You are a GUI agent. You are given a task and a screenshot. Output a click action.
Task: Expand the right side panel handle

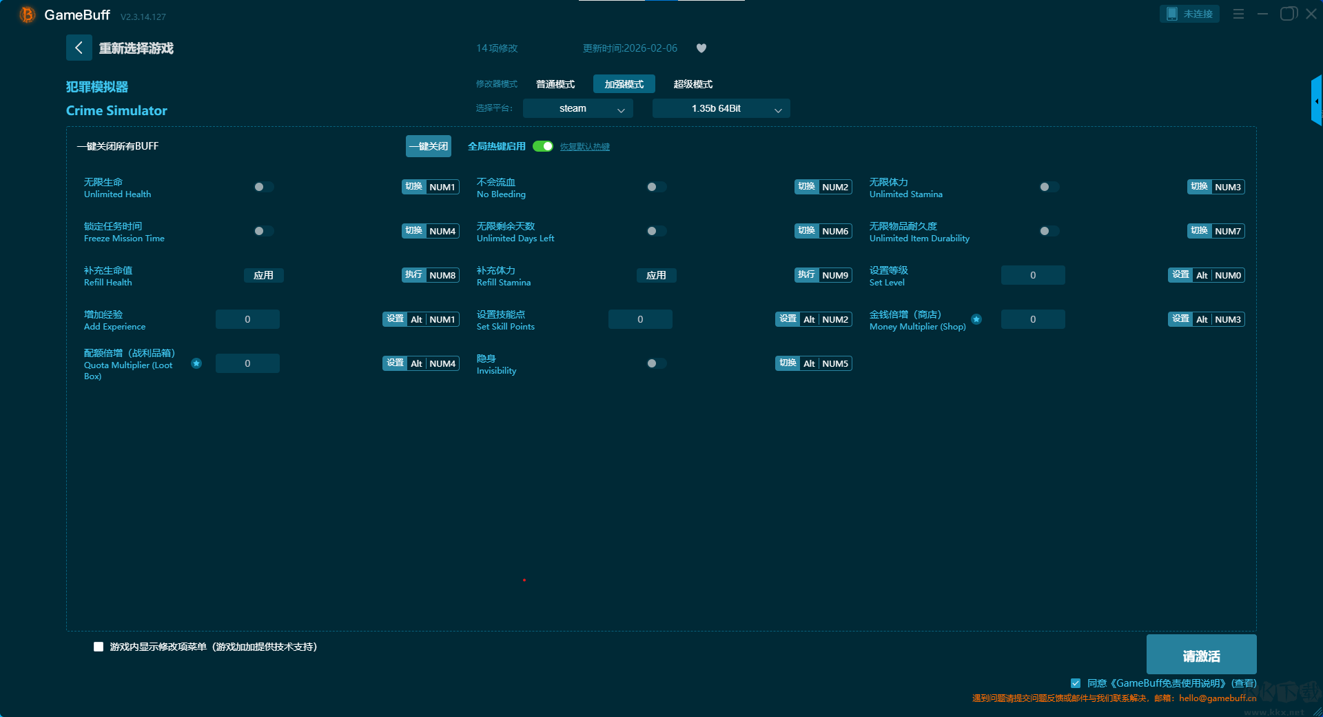[x=1316, y=101]
